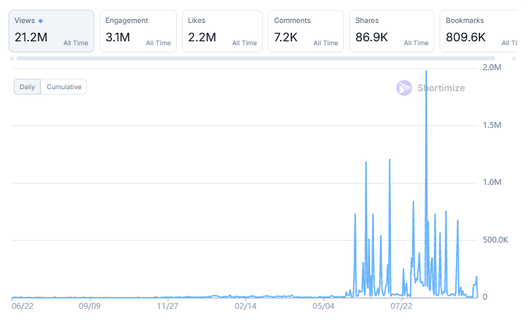
Task: Show the Likes metric card
Action: click(222, 31)
